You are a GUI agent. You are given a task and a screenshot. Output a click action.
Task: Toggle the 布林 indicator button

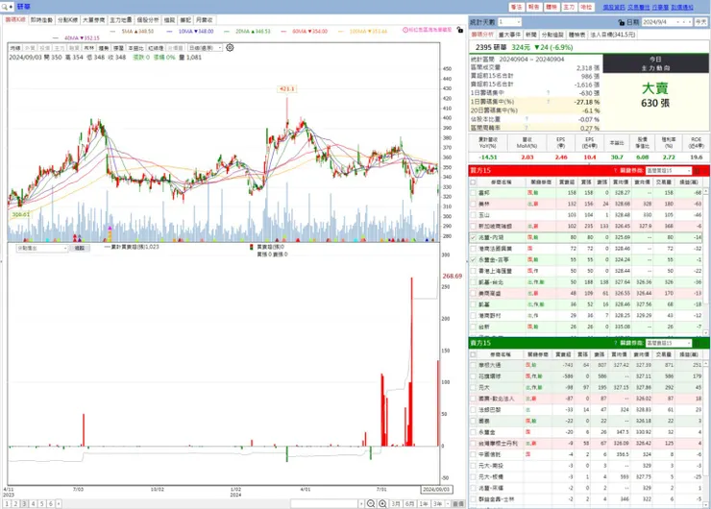tap(89, 48)
